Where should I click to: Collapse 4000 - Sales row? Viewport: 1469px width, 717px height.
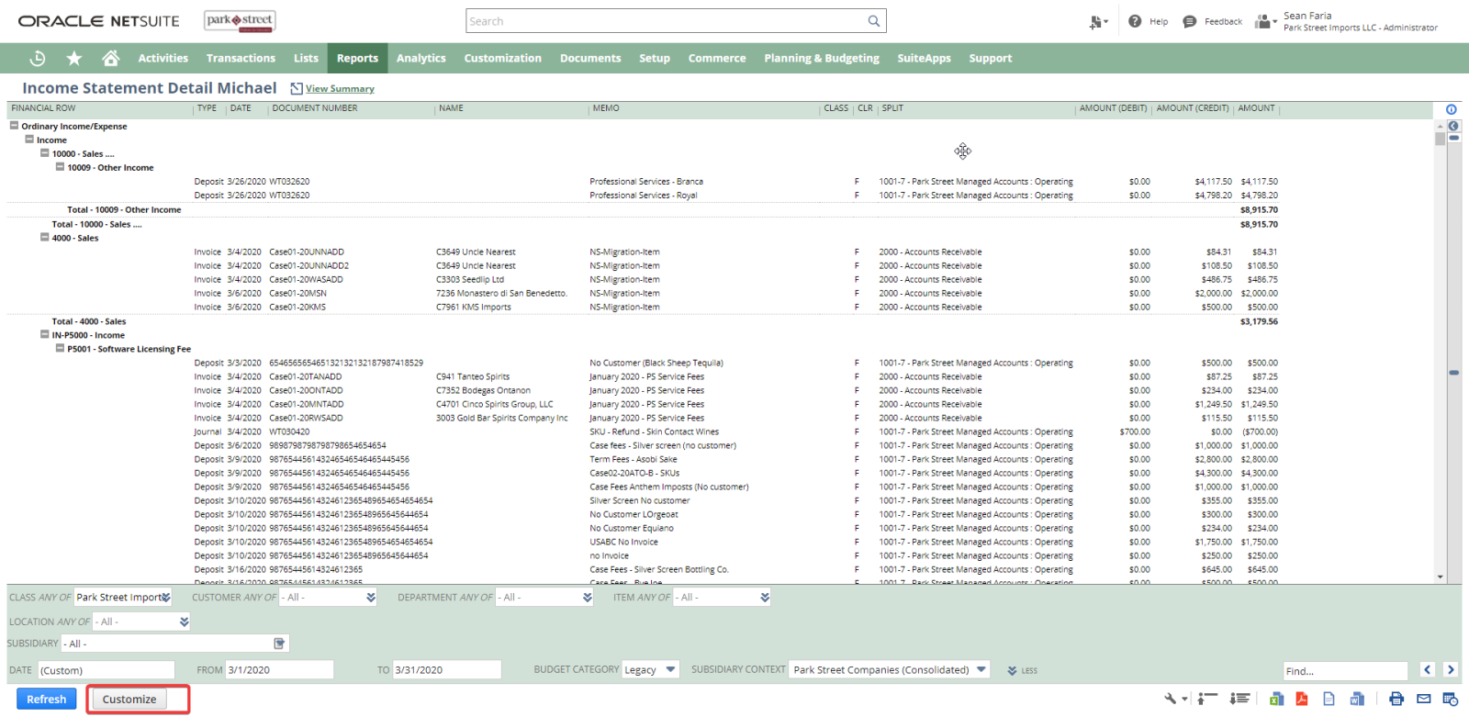pyautogui.click(x=44, y=237)
